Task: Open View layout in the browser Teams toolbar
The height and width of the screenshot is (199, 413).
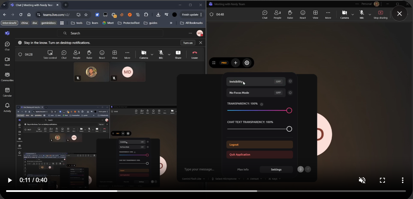Action: 115,54
